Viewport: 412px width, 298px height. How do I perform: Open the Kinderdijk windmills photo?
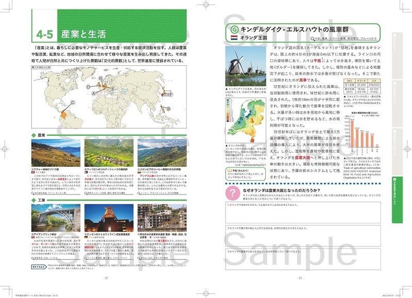tap(246, 66)
